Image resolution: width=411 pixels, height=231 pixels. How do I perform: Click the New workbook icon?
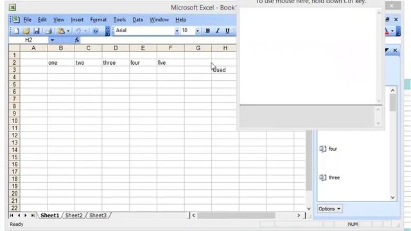tap(16, 31)
